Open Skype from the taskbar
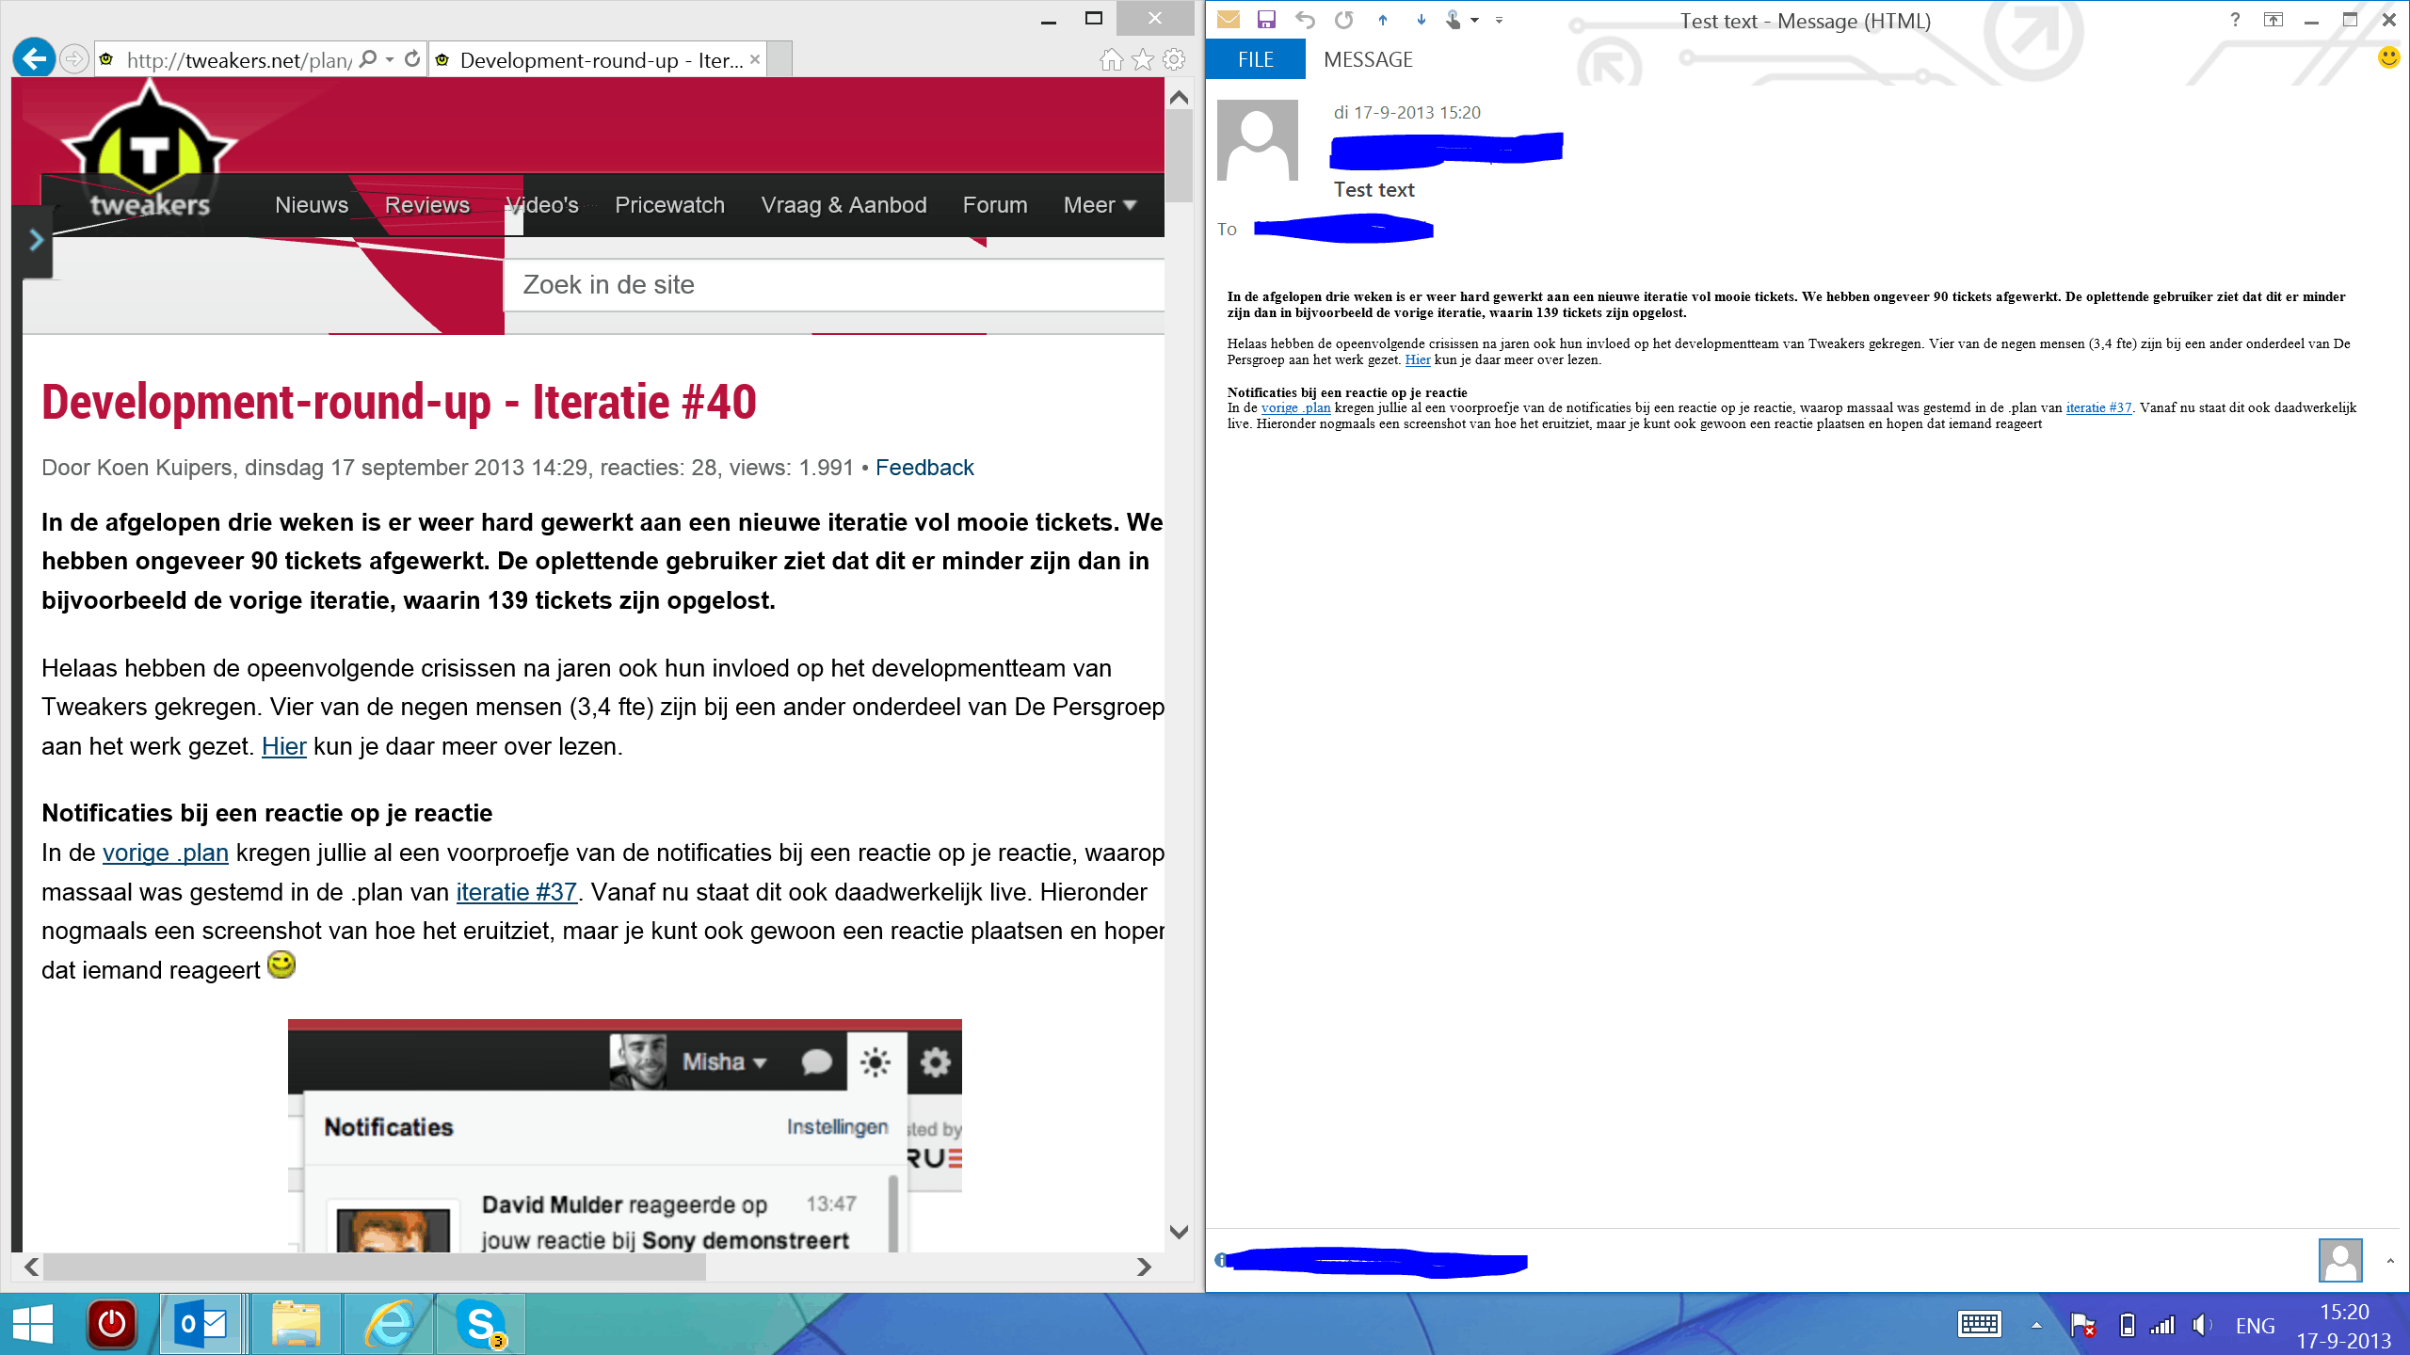Screen dimensions: 2410x1355 click(x=481, y=1324)
